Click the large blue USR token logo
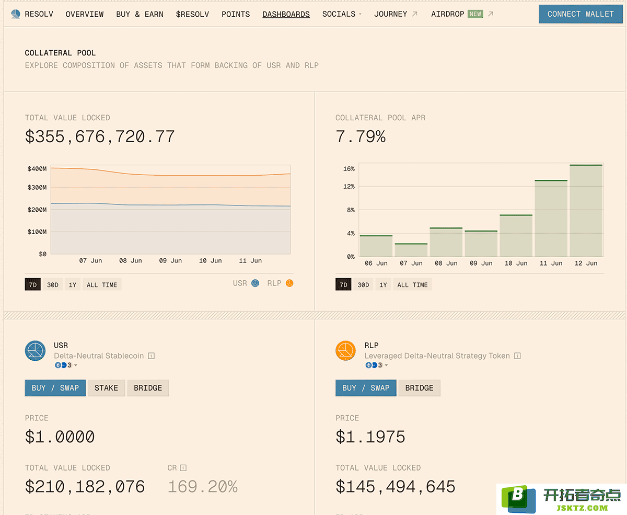This screenshot has width=627, height=515. (36, 350)
